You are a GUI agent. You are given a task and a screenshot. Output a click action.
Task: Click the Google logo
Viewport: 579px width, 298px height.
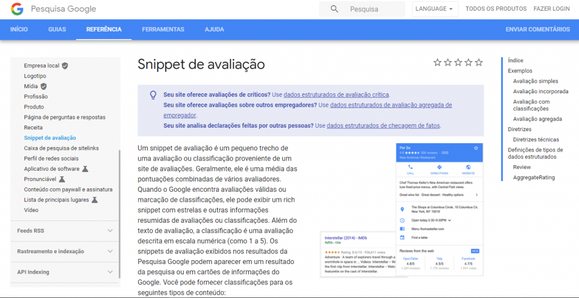click(17, 9)
